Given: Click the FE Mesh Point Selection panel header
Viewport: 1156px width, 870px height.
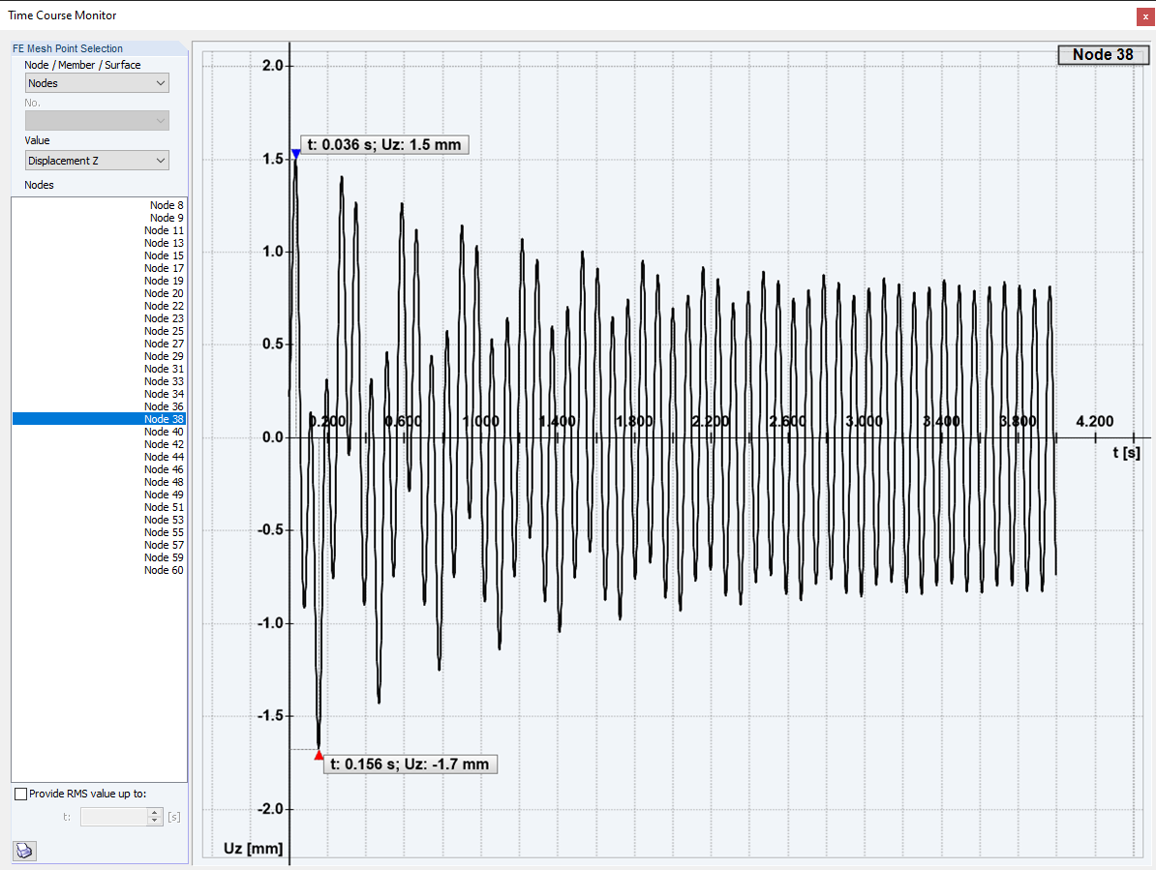Looking at the screenshot, I should 66,48.
